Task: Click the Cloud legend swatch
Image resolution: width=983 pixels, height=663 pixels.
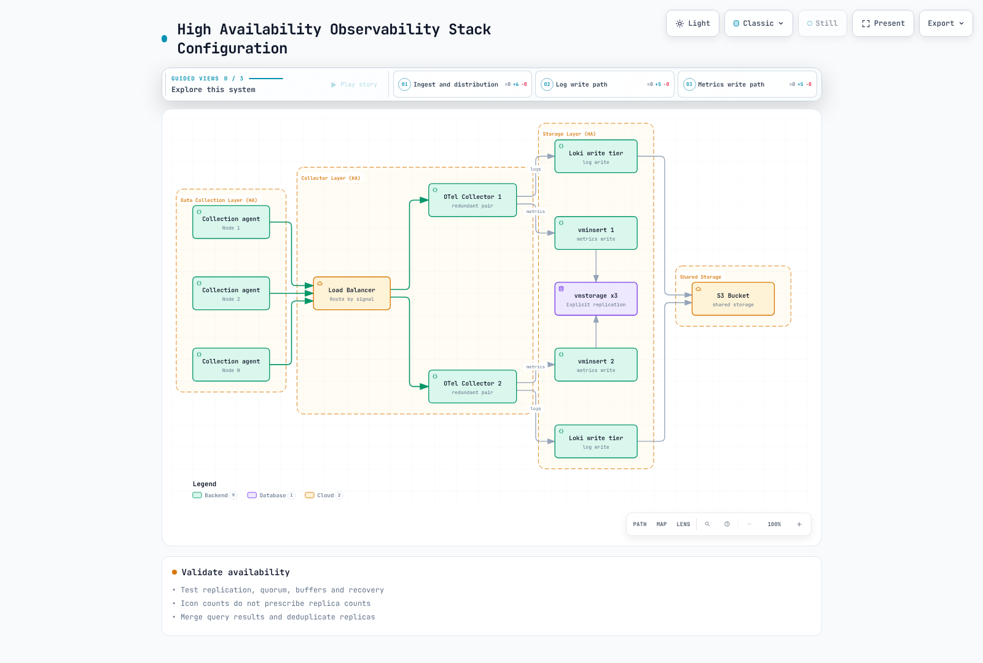Action: click(x=310, y=495)
